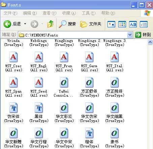
Task: Switch to Details view button
Action: 144,24
